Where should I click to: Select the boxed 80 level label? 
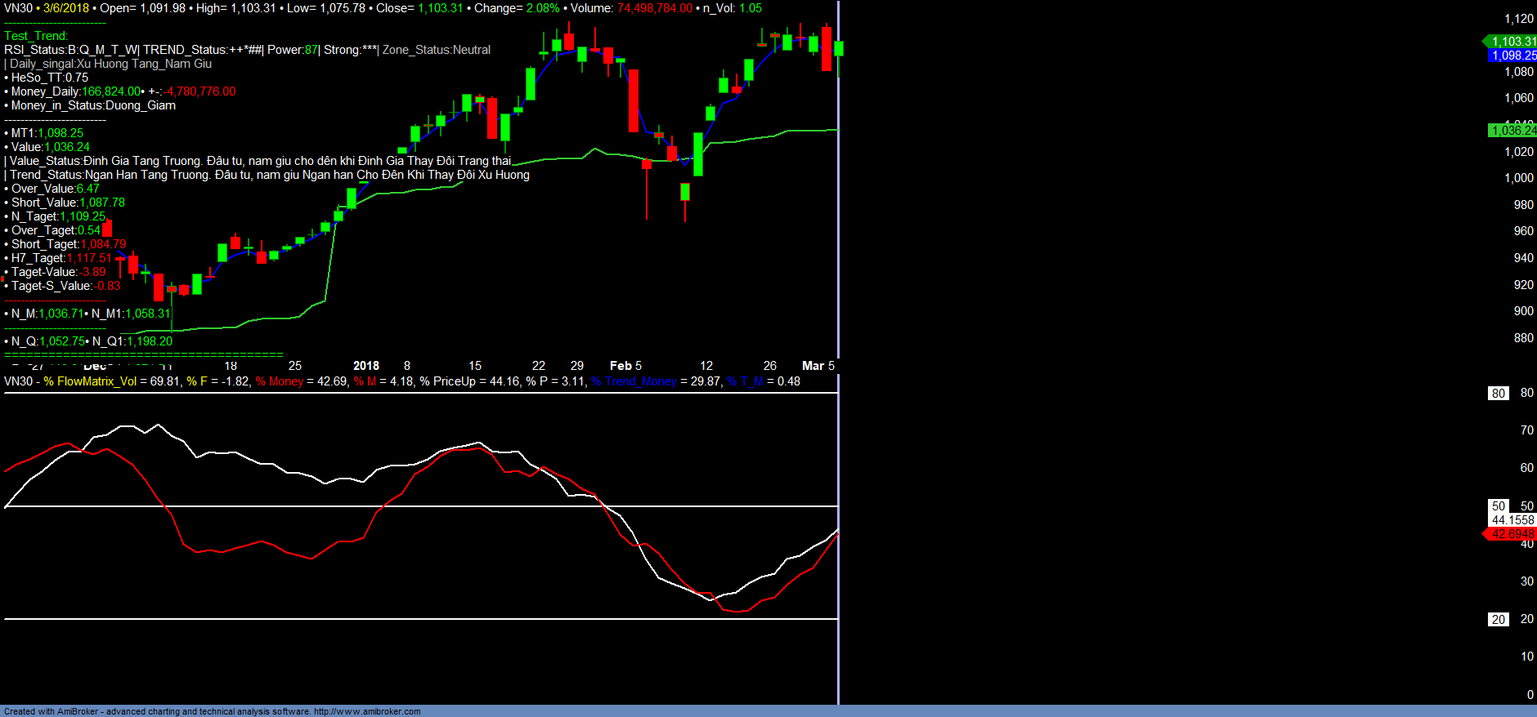click(x=1498, y=394)
